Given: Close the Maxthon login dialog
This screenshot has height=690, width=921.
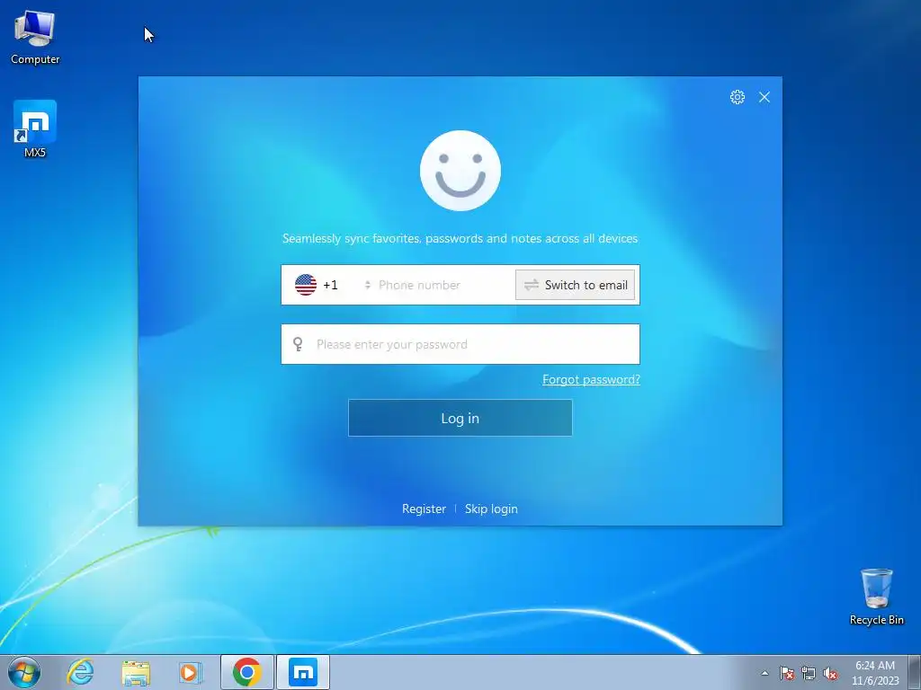Looking at the screenshot, I should click(765, 97).
